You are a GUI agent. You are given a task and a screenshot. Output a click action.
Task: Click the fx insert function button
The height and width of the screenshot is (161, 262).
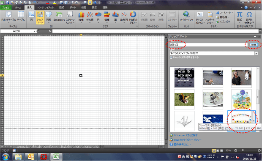pos(49,31)
